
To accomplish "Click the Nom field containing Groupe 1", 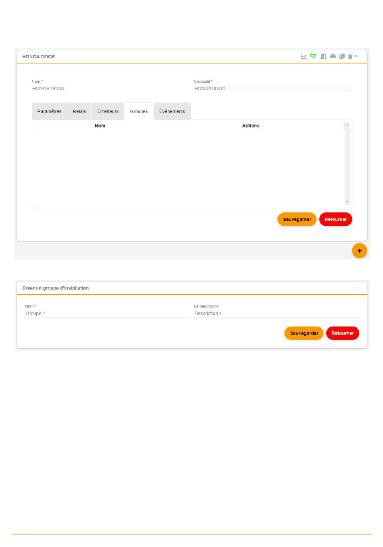I will (x=108, y=314).
